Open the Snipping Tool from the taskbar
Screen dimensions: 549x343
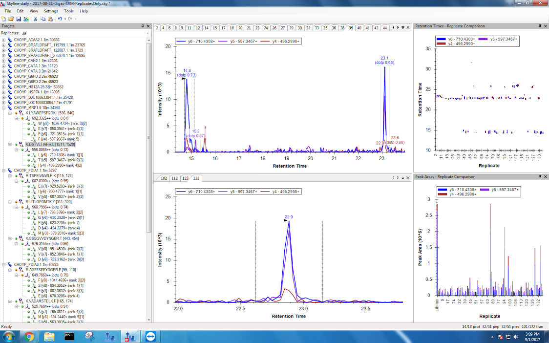[x=89, y=337]
